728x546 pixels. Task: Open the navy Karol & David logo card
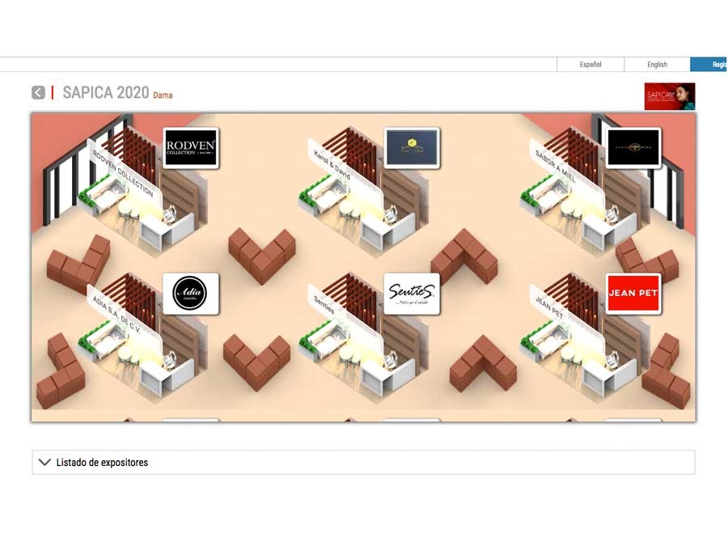click(x=412, y=148)
